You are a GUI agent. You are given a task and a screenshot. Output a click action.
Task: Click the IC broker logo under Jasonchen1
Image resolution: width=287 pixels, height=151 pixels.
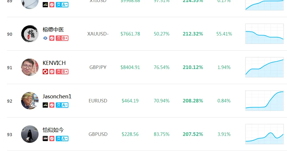click(45, 105)
